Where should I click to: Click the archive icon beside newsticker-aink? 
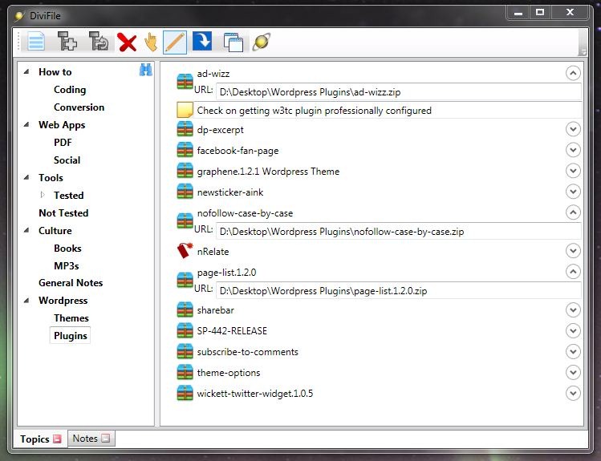(185, 192)
